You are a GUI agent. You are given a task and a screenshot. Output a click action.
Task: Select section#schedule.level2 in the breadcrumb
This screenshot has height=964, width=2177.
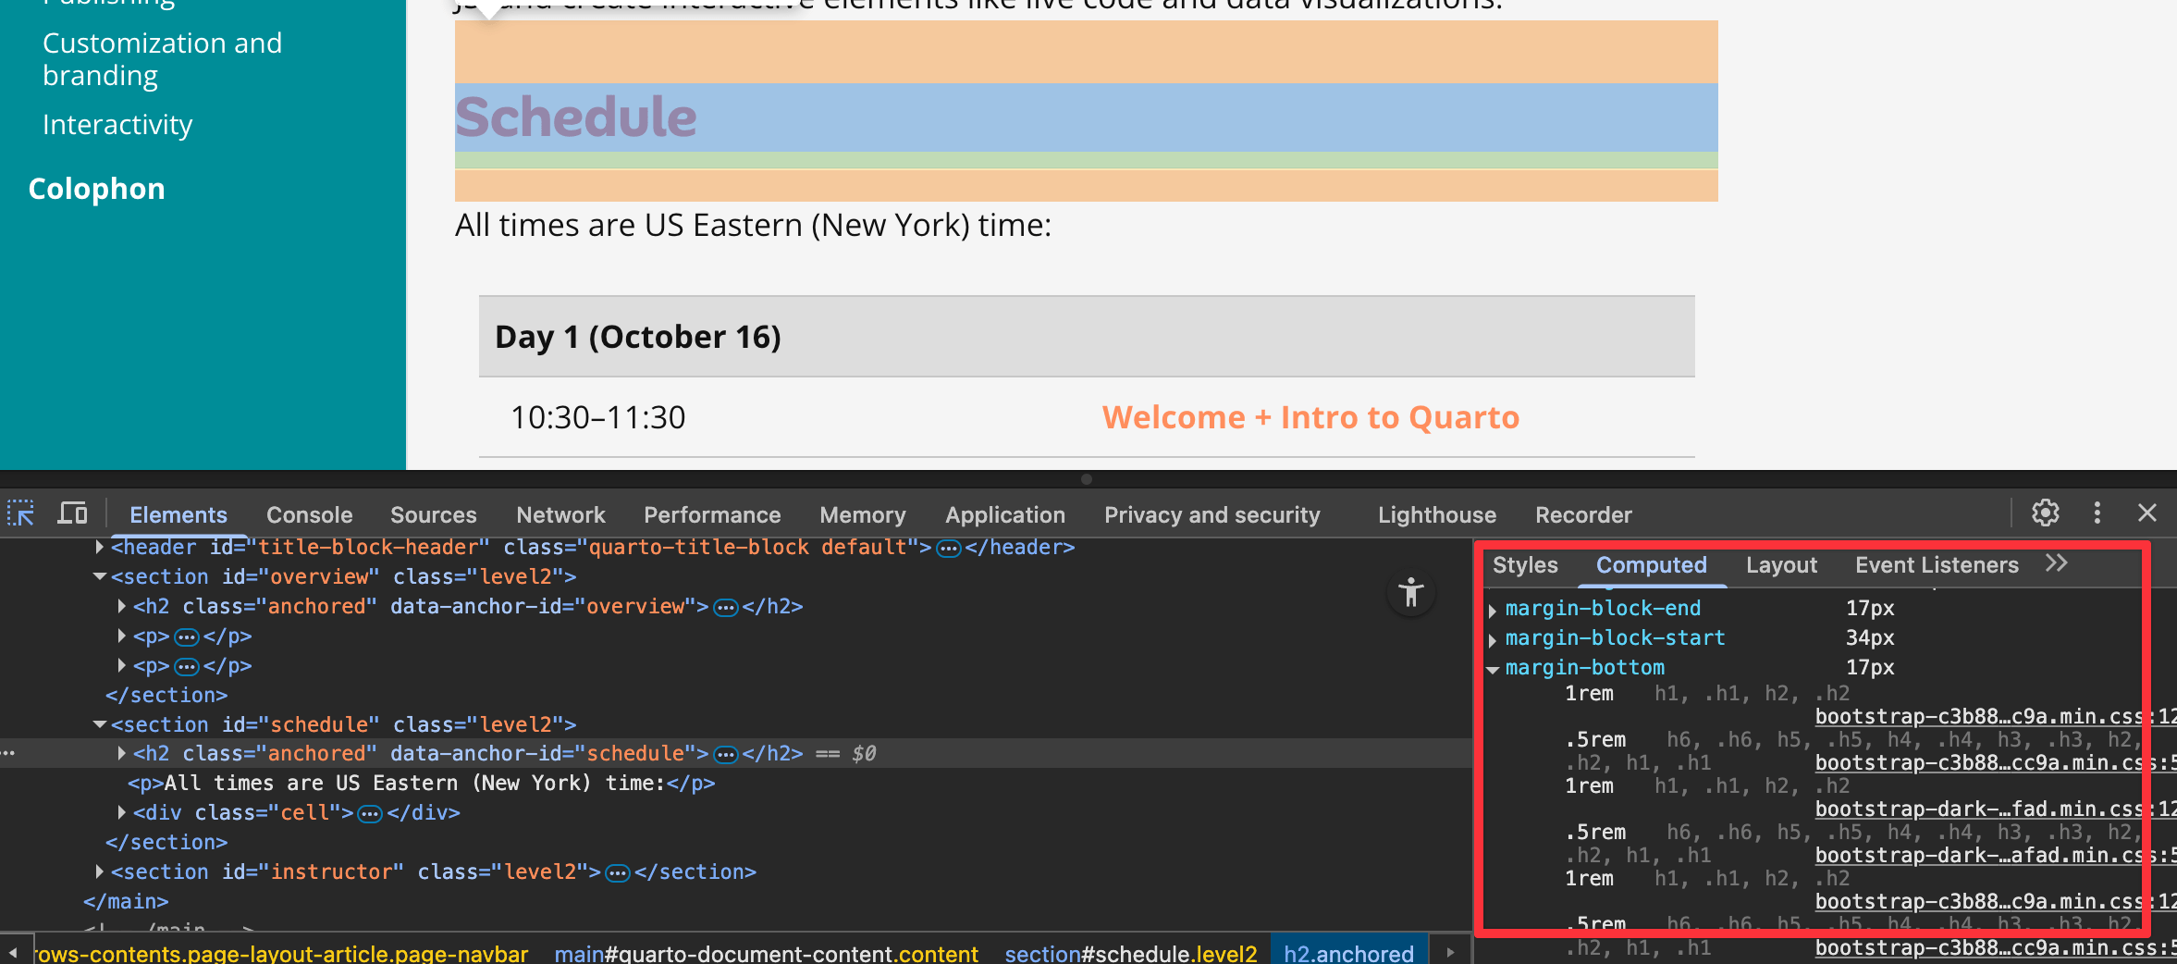tap(1130, 953)
